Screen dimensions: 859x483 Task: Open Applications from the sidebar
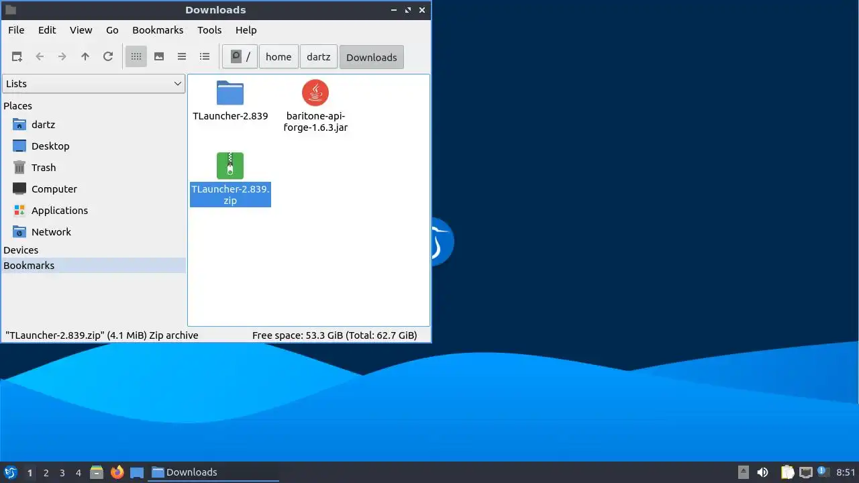94,211
